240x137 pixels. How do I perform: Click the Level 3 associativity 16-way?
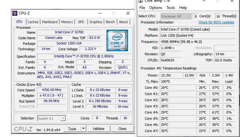(123, 106)
